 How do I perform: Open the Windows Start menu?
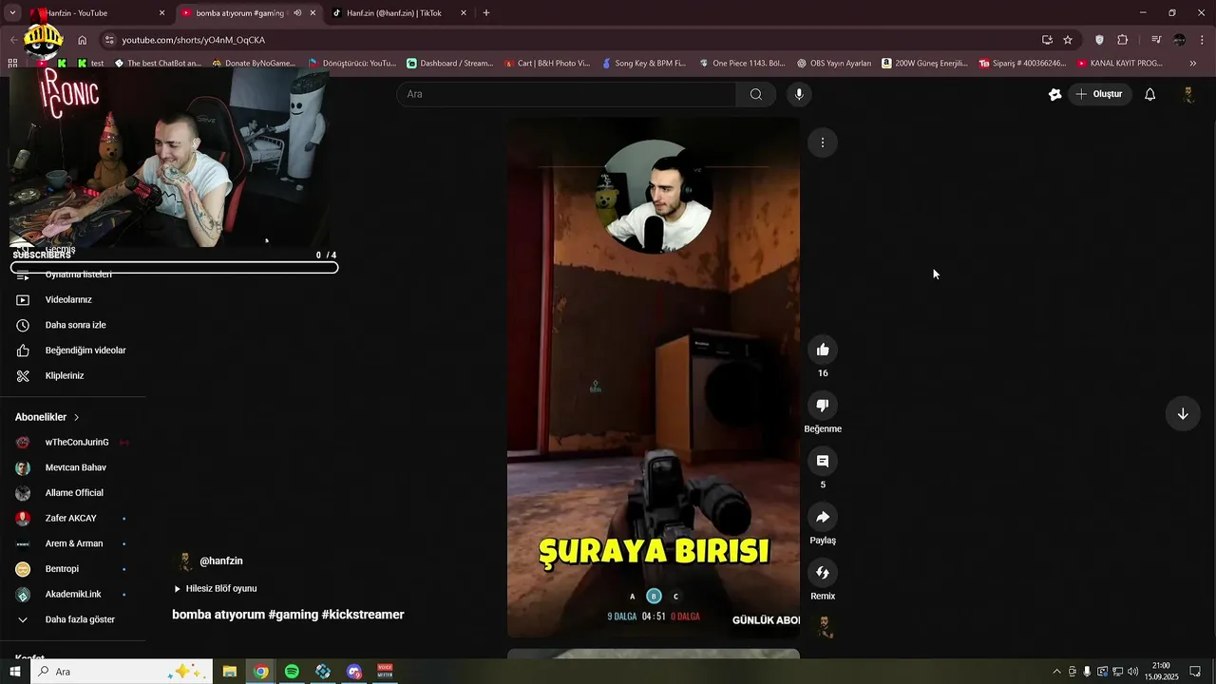[15, 672]
